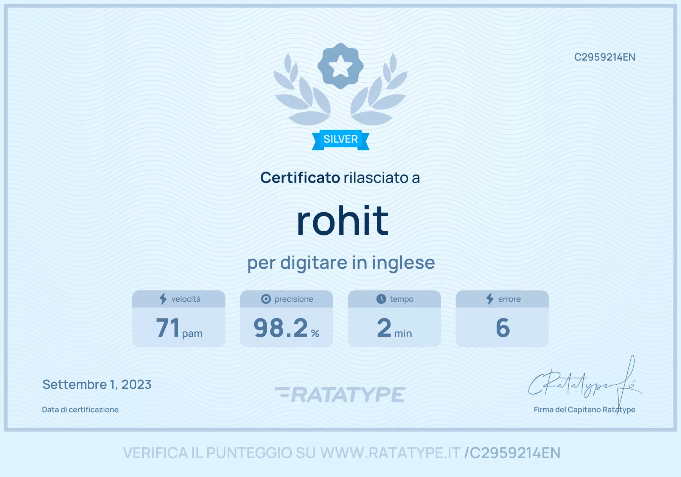Click the speed value 71 pam
This screenshot has width=681, height=477.
point(179,328)
